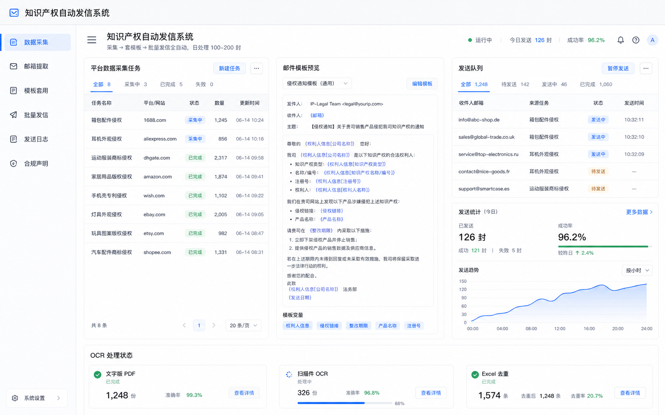Click the green check icon of 文字版 PDF
The image size is (665, 415).
coord(98,374)
